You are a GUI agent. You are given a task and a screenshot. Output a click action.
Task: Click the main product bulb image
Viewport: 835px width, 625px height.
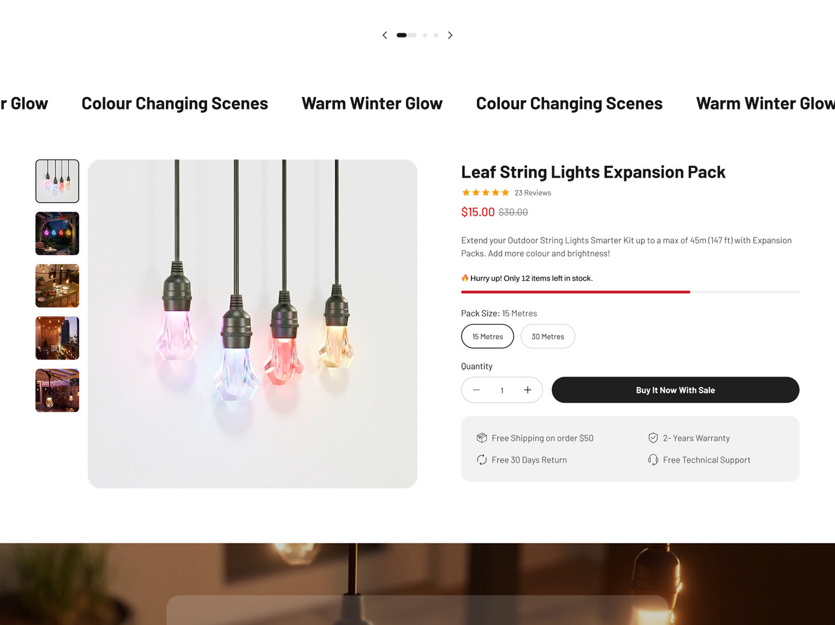coord(252,324)
